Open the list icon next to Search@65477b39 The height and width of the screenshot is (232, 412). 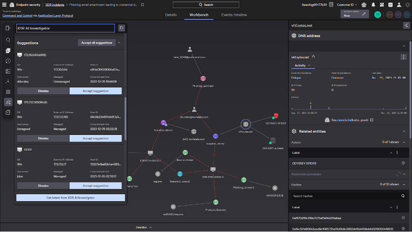[x=331, y=5]
